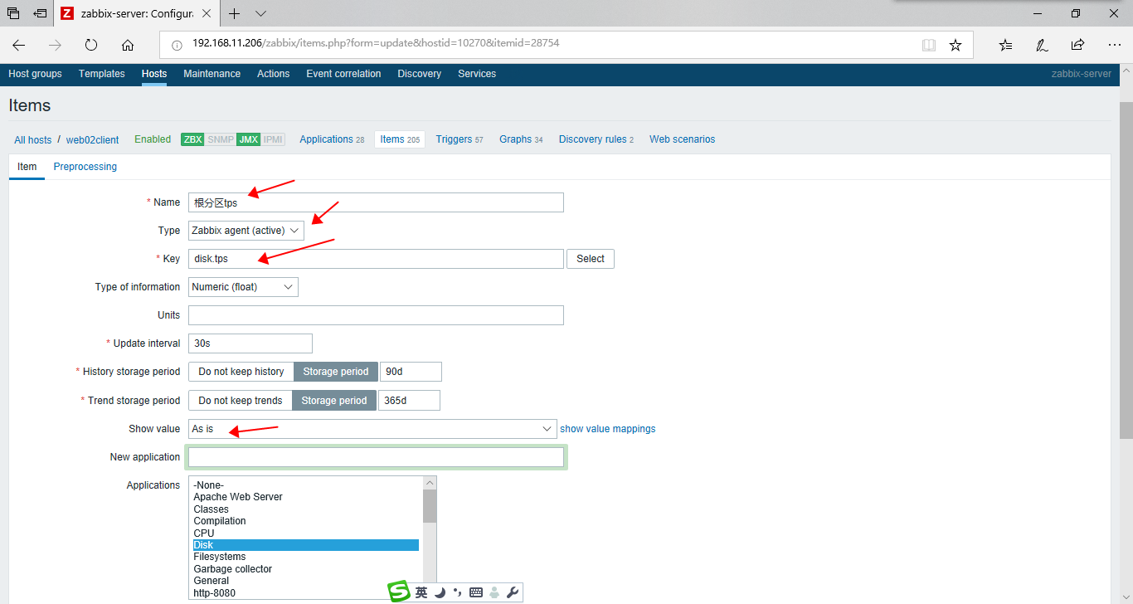The width and height of the screenshot is (1133, 604).
Task: Toggle the IME punctuation mode icon
Action: point(457,592)
